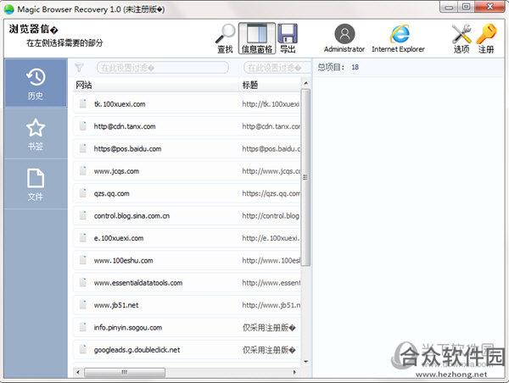Sort by the 标题 column header
The image size is (509, 383).
pos(270,85)
